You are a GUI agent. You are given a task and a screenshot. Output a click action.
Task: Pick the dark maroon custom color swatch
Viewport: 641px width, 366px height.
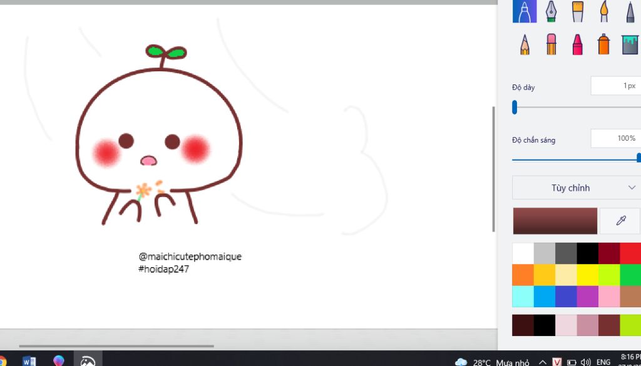pyautogui.click(x=523, y=325)
